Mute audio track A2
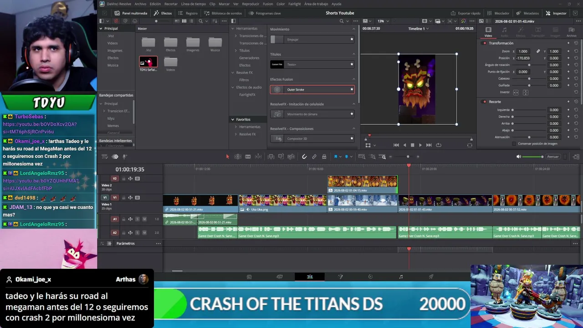The width and height of the screenshot is (583, 328). coord(144,232)
